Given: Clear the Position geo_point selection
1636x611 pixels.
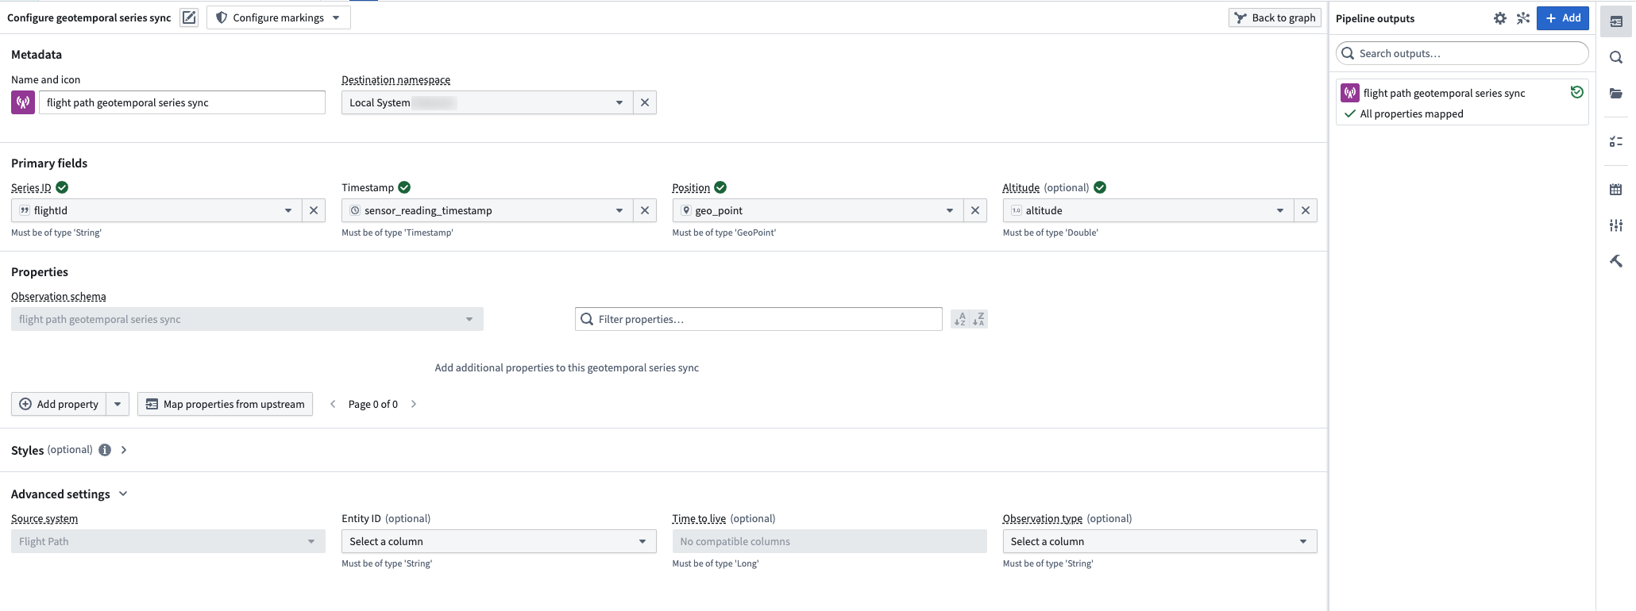Looking at the screenshot, I should pos(975,210).
